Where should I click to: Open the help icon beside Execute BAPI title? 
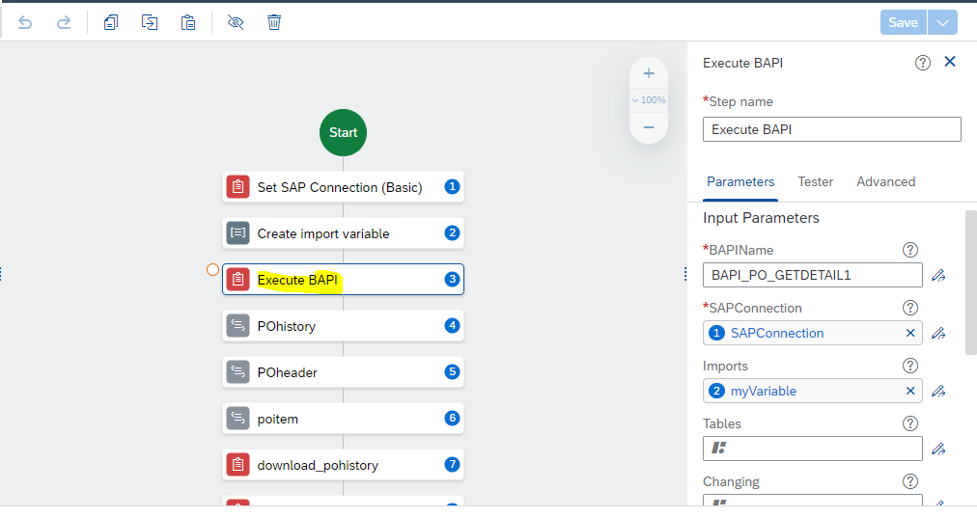tap(923, 63)
